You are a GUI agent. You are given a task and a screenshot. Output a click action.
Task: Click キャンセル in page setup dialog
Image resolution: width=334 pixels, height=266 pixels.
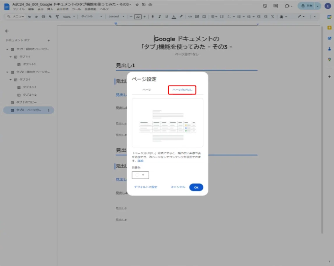pyautogui.click(x=178, y=187)
